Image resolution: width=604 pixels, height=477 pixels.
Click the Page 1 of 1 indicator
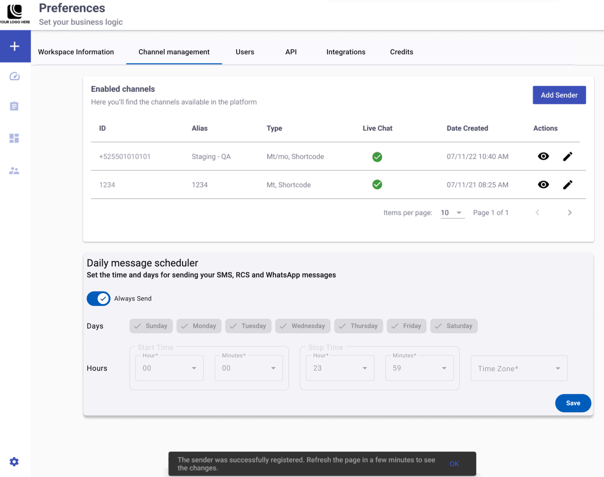tap(491, 213)
